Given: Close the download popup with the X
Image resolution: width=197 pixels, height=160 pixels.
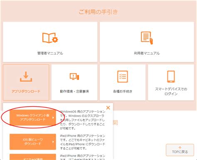Looking at the screenshot, I should click(x=108, y=107).
